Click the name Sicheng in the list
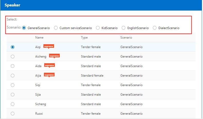This screenshot has height=119, width=203. [x=41, y=104]
